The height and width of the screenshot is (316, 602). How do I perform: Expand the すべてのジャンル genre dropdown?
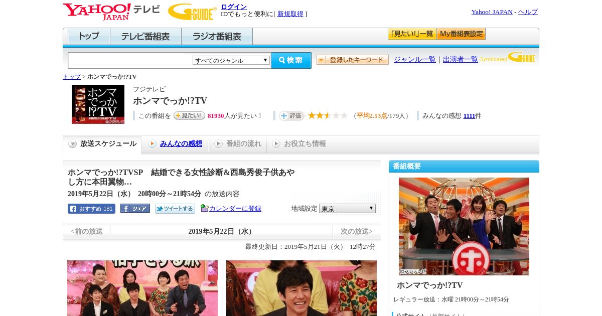click(231, 60)
